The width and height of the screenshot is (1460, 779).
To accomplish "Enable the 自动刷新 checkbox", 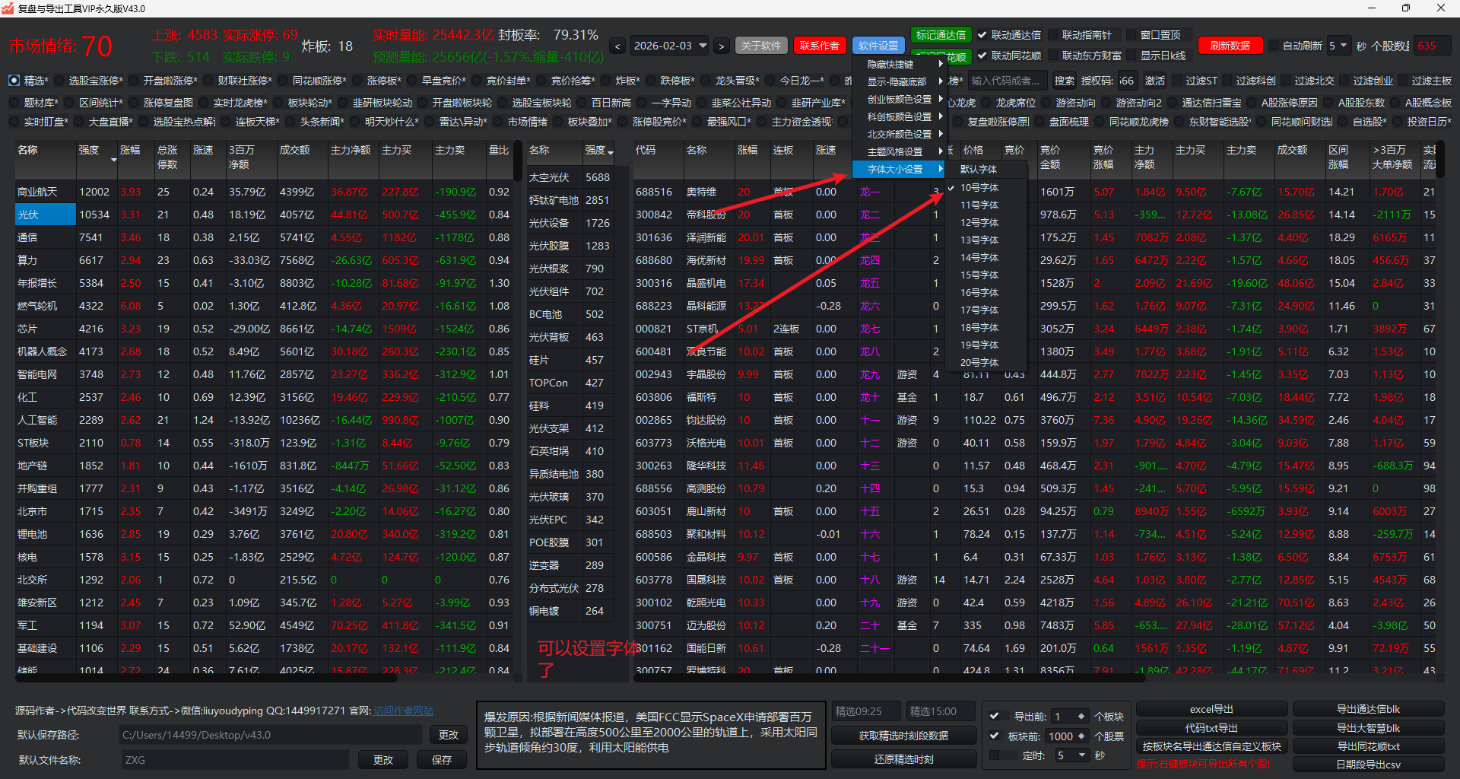I will coord(1273,46).
